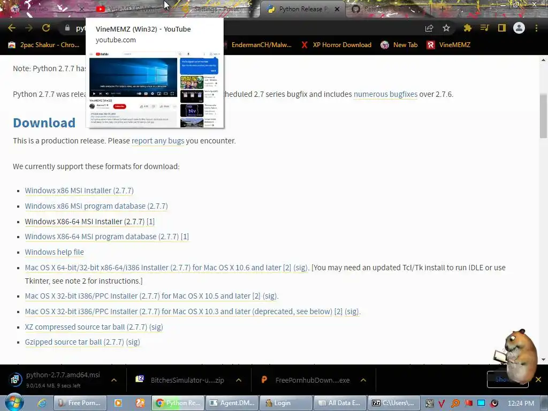Open the XP Horror Download bookmark

point(337,45)
